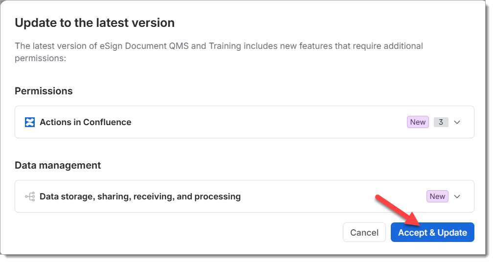Click the word permissions ending the description
The height and width of the screenshot is (262, 493).
click(x=40, y=59)
